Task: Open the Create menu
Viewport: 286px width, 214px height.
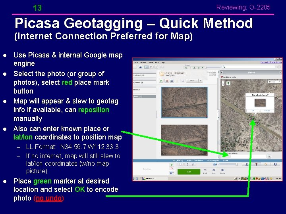Action: pos(150,63)
